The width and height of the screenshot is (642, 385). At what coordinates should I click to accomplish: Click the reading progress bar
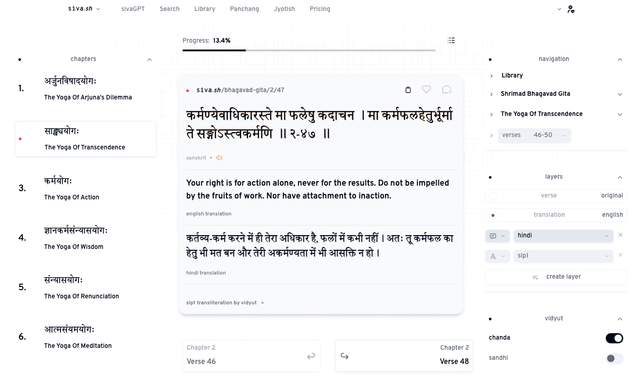pos(309,50)
